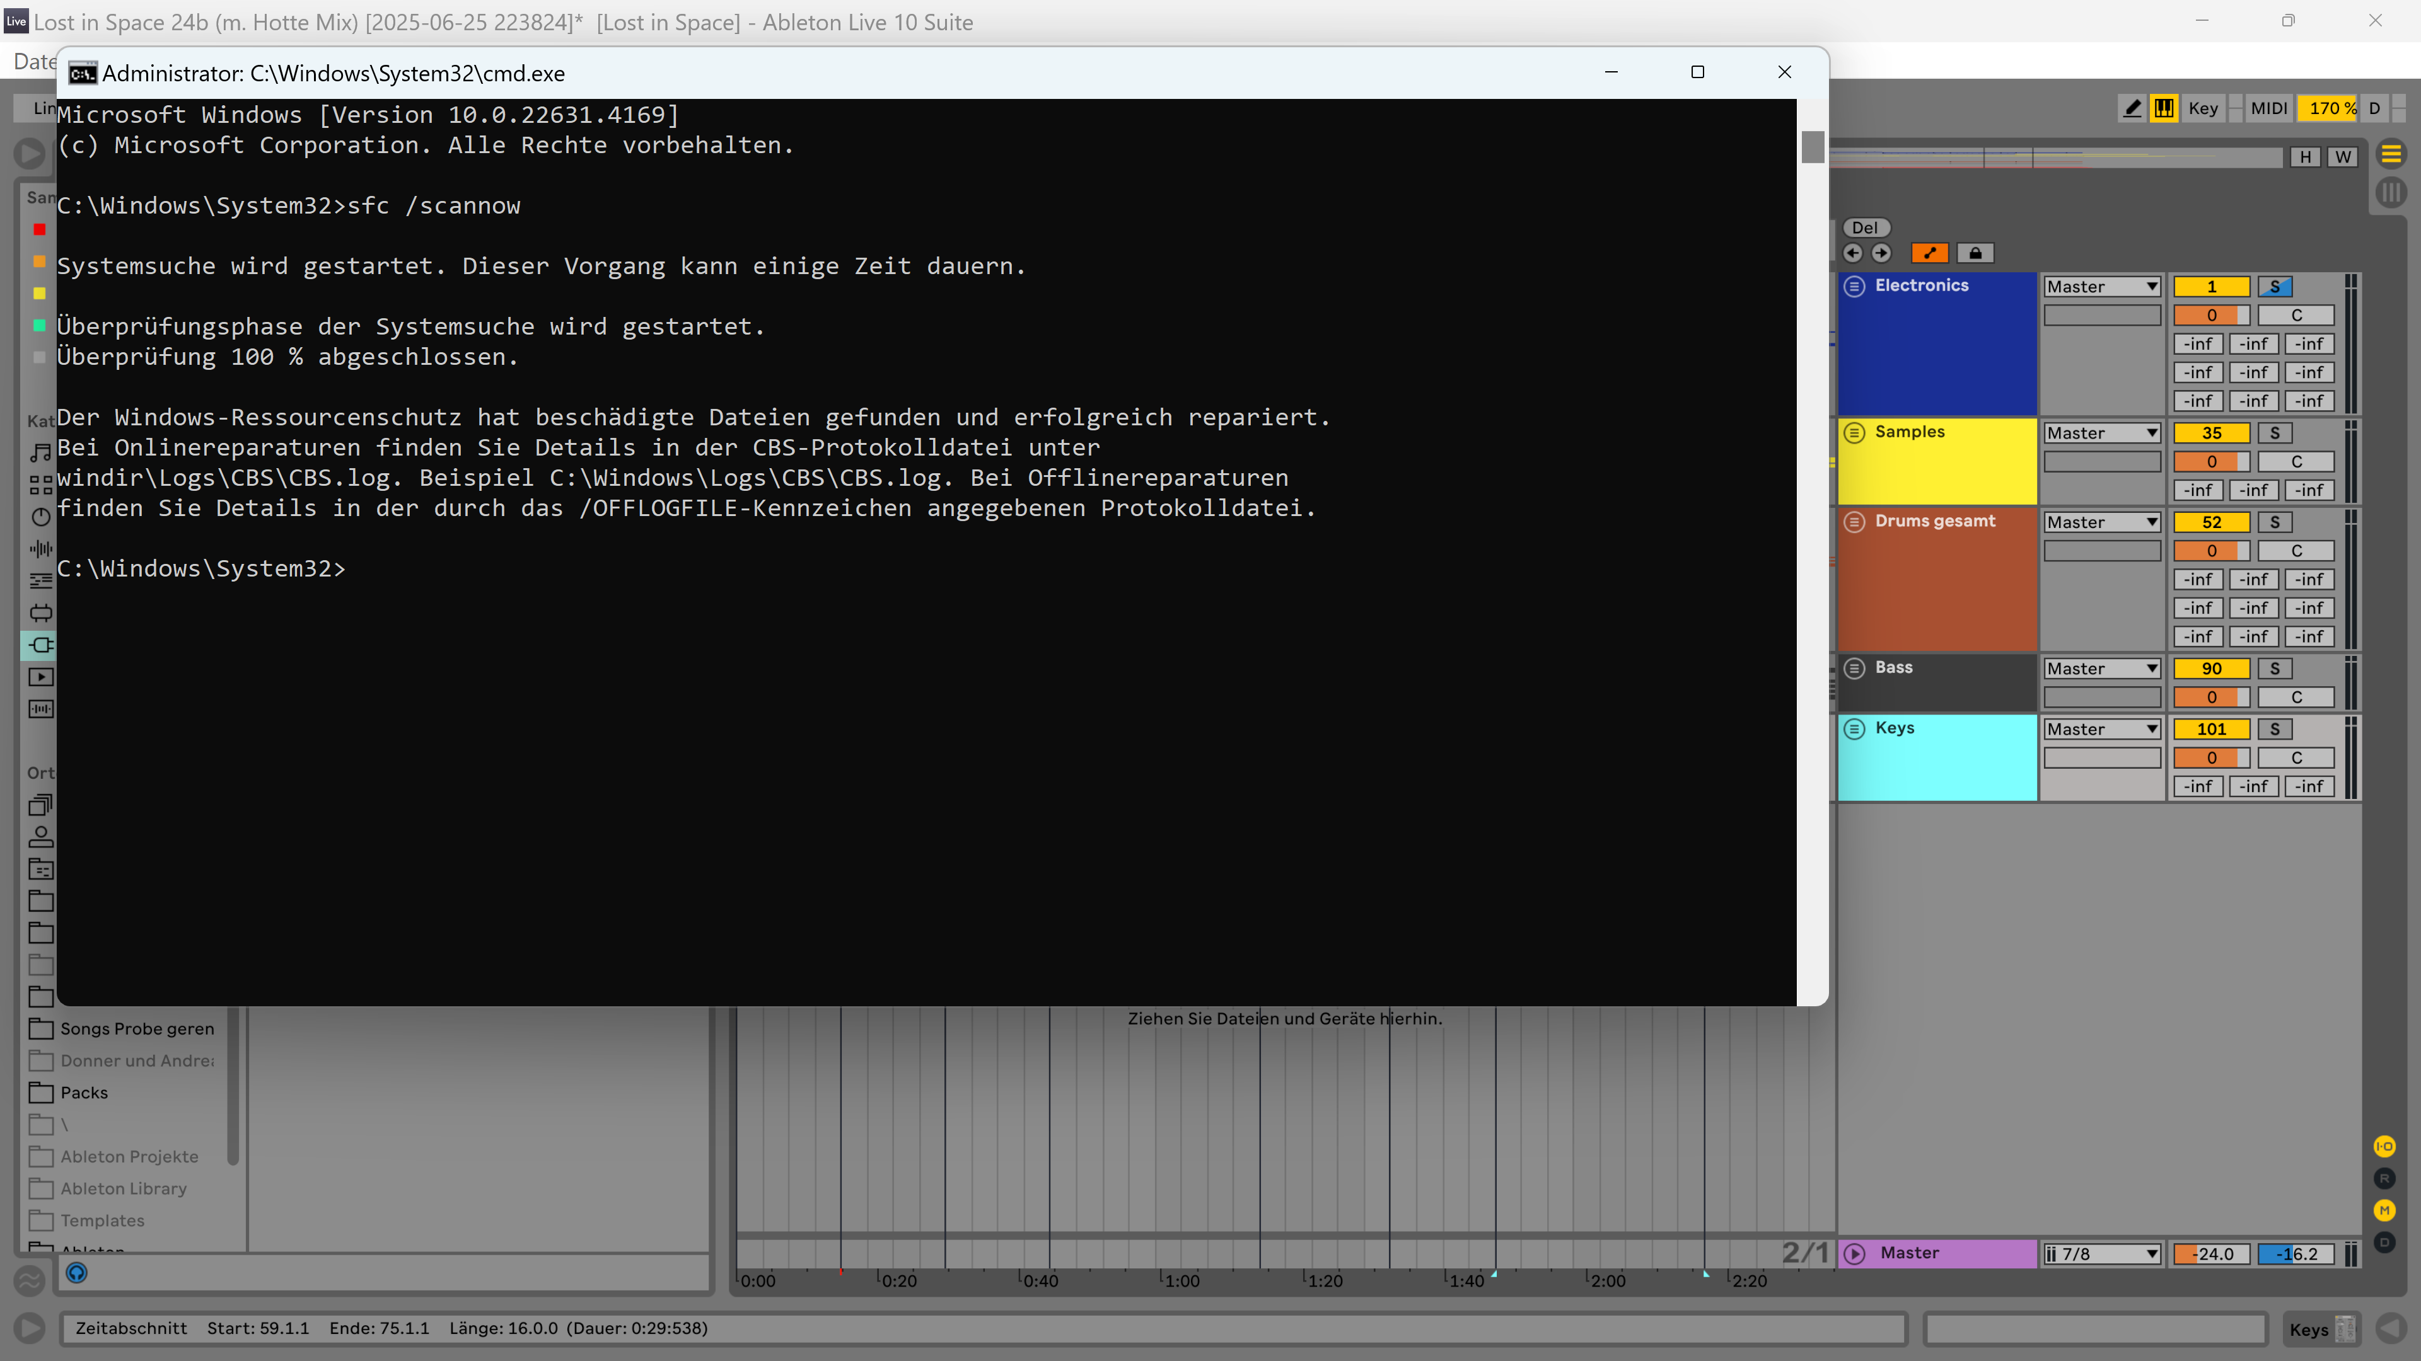This screenshot has height=1361, width=2421.
Task: Open Songs Probe geren folder in browser
Action: pos(122,1028)
